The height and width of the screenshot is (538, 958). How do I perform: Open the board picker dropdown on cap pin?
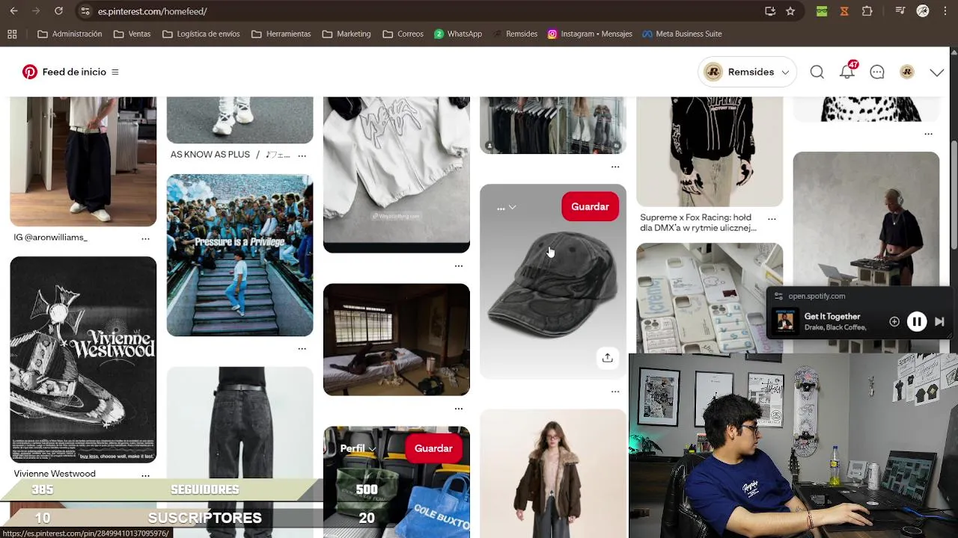coord(507,207)
